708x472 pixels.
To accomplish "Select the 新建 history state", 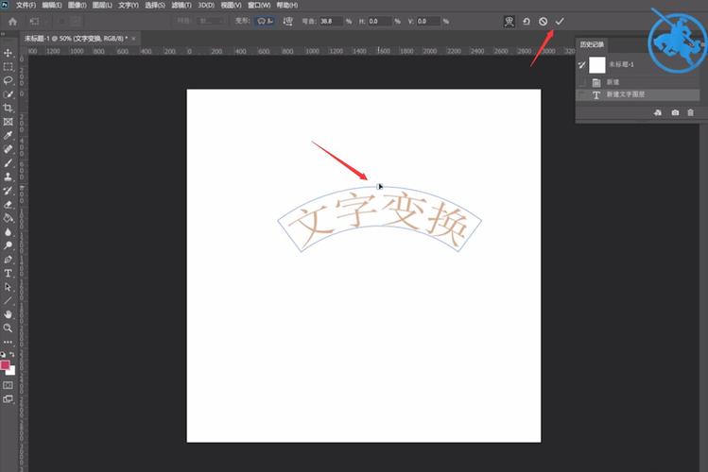I will [638, 82].
